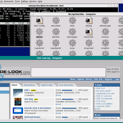Read the KDE 3.0.1 news item
Screen dimensions: 123x123
pyautogui.click(x=101, y=88)
